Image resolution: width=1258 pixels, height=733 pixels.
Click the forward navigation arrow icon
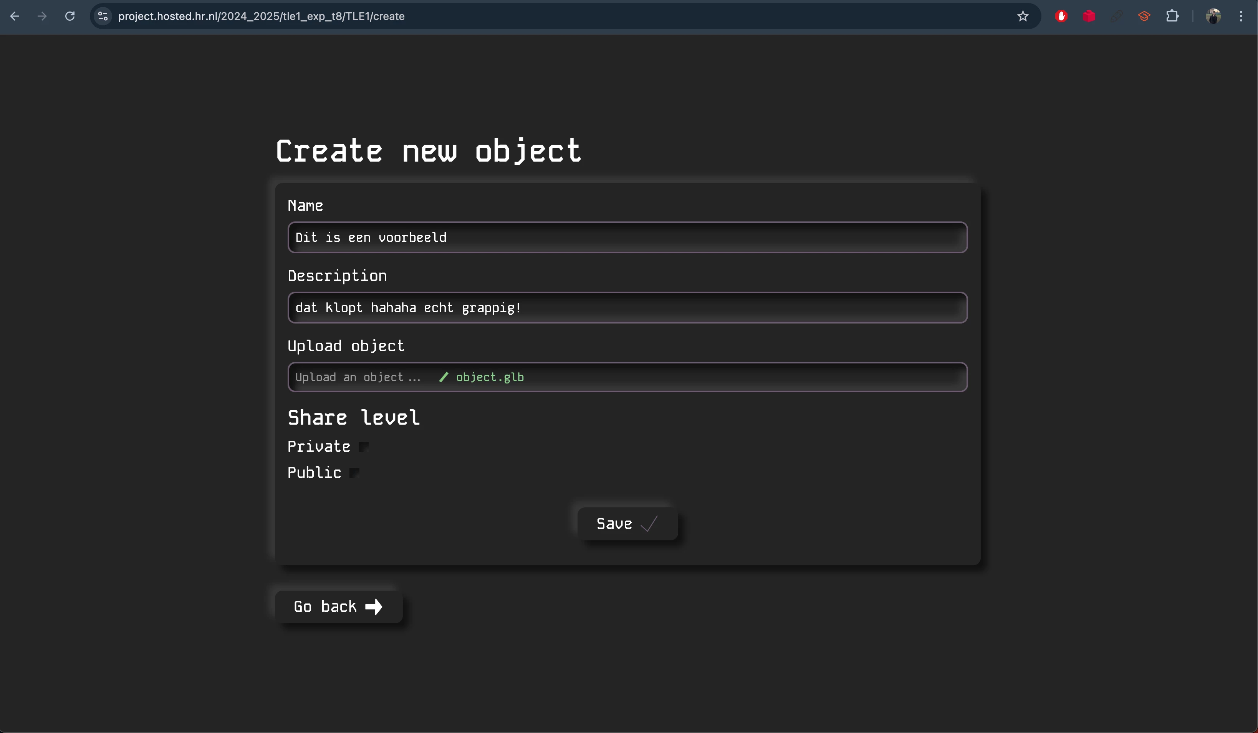point(42,16)
